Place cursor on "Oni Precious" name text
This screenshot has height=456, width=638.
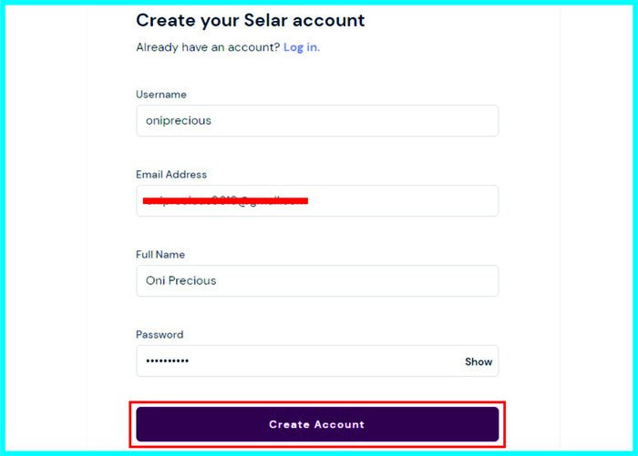181,280
